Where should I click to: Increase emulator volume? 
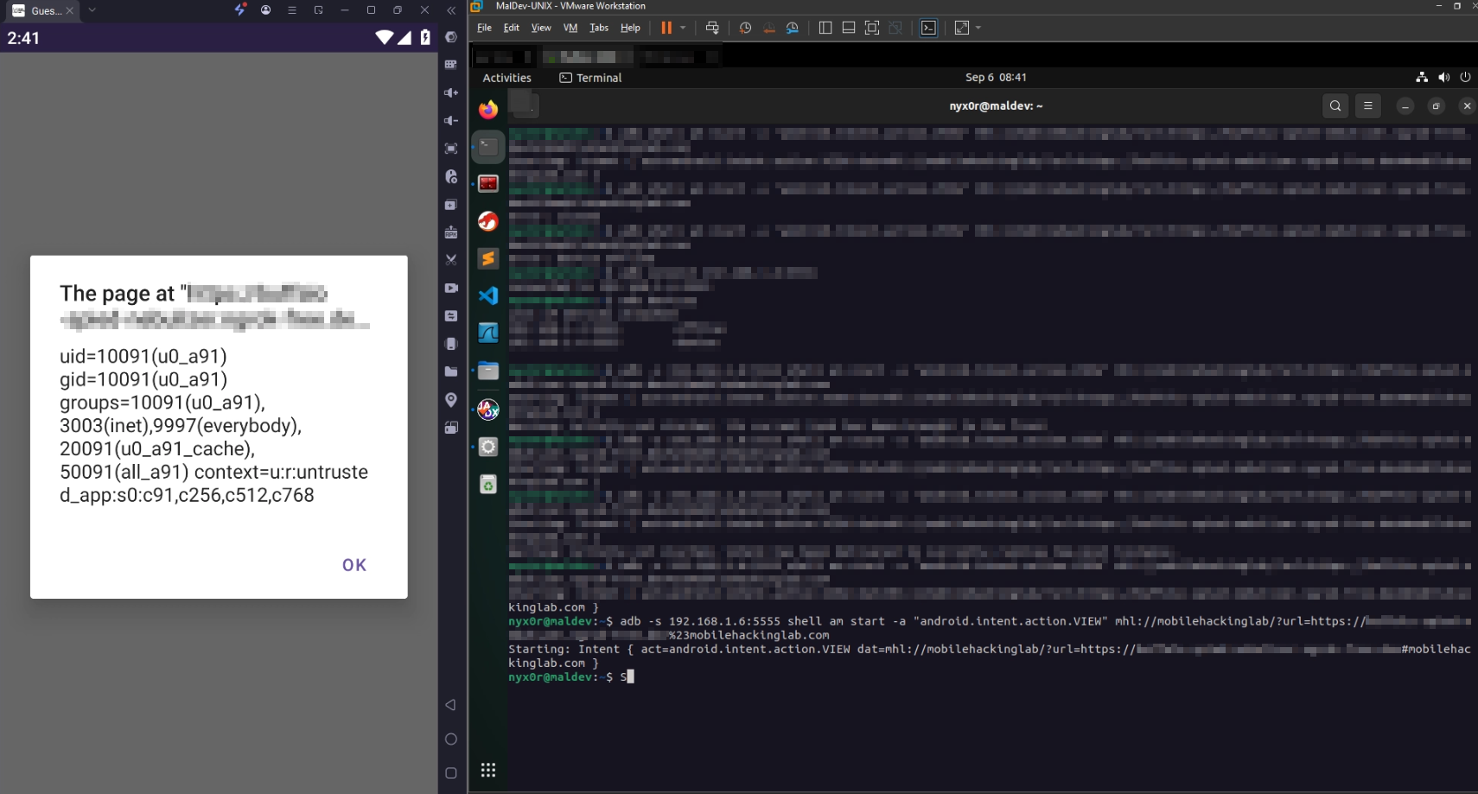[451, 92]
